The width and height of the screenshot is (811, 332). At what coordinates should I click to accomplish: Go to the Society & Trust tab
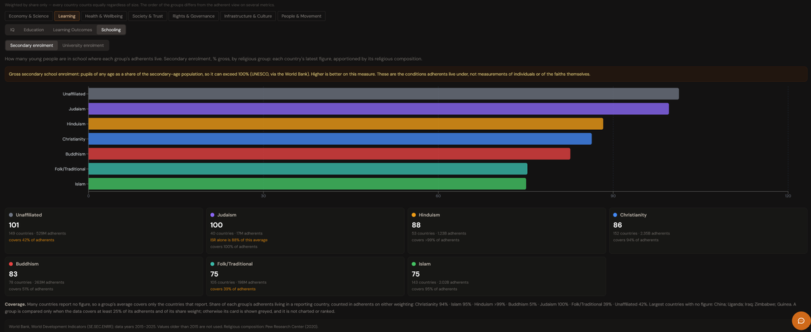[147, 16]
